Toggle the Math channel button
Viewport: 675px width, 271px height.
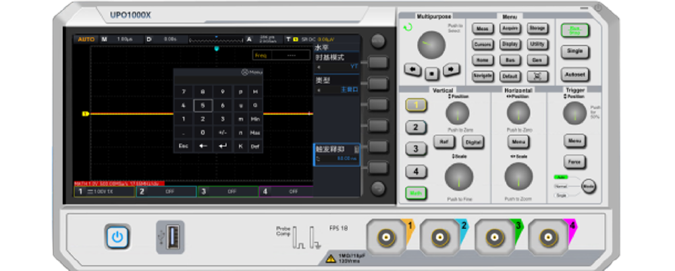click(x=416, y=193)
